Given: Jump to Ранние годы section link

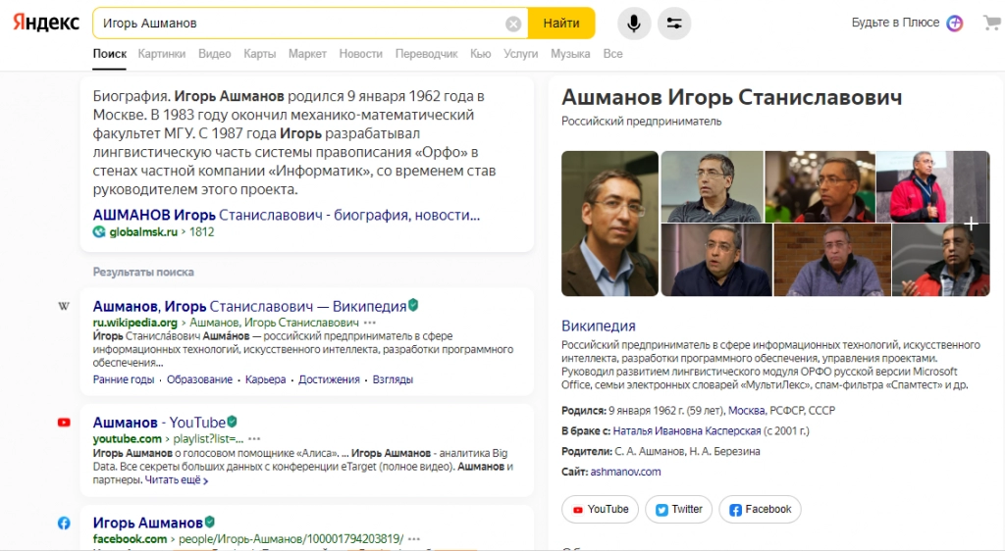Looking at the screenshot, I should (x=124, y=379).
